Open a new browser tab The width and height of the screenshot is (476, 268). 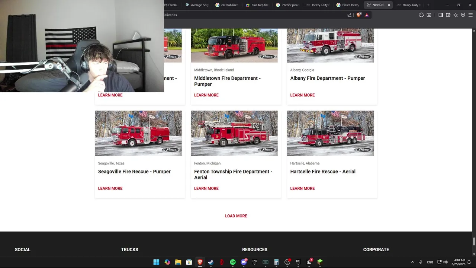428,5
